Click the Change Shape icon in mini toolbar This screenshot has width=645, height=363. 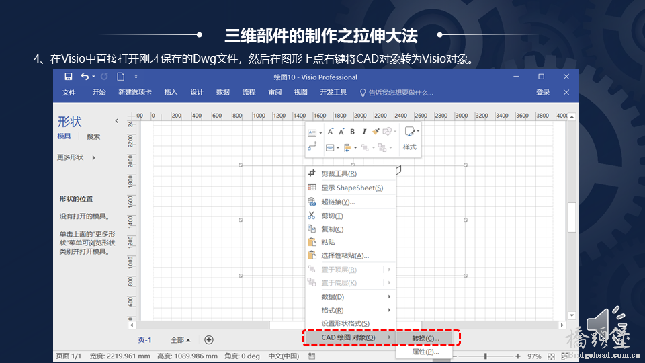click(x=387, y=132)
